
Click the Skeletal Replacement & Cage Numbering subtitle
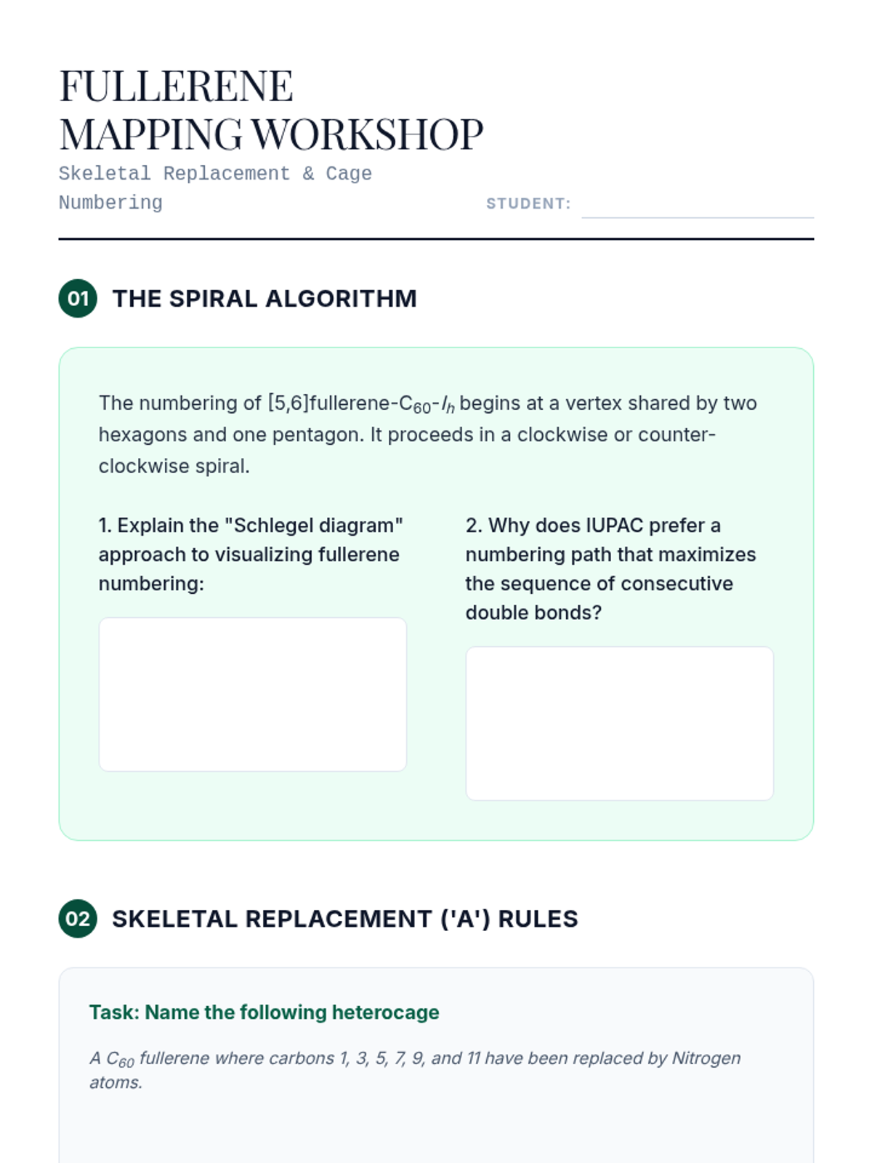pyautogui.click(x=215, y=188)
